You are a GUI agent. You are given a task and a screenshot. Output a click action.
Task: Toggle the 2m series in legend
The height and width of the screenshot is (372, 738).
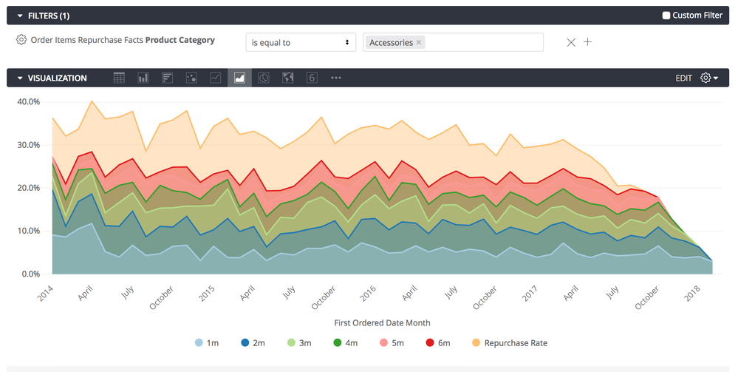(x=253, y=342)
